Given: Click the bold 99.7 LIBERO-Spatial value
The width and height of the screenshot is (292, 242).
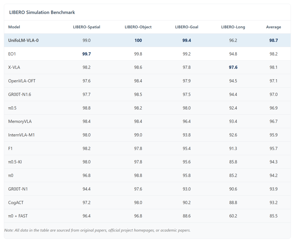Looking at the screenshot, I should (x=87, y=54).
